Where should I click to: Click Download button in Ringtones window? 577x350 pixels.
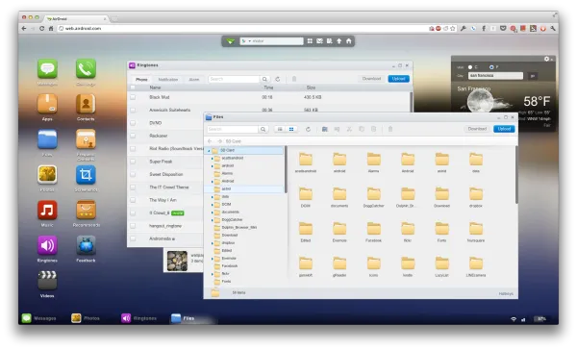pos(371,79)
